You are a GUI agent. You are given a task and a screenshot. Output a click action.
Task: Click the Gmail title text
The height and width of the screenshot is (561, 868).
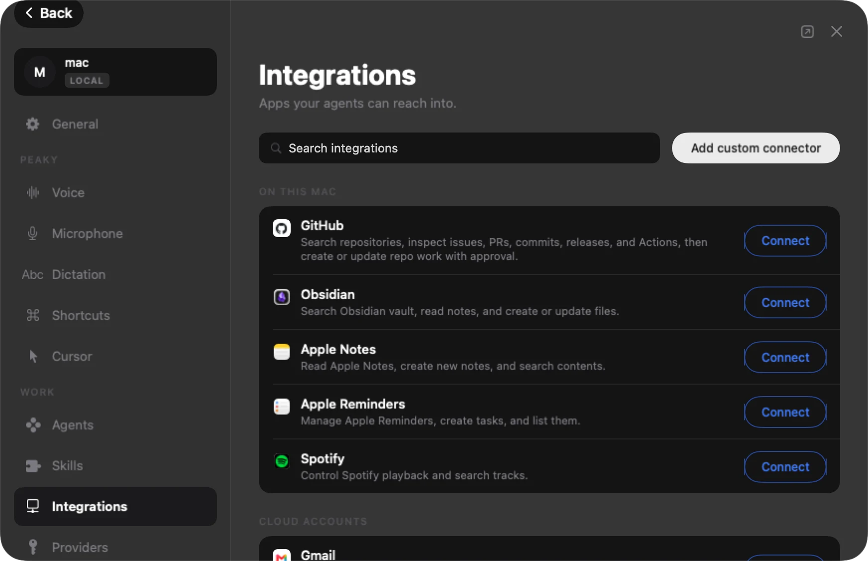(x=318, y=555)
